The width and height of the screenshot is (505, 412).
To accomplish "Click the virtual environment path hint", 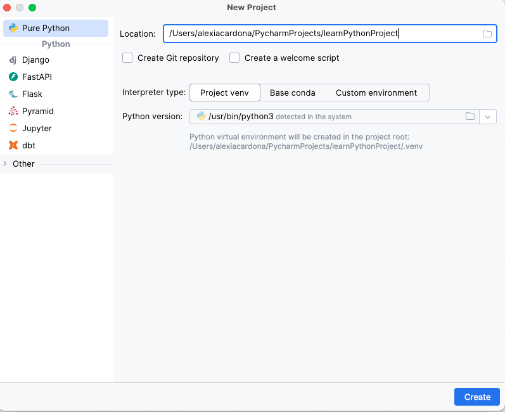I will coord(306,141).
